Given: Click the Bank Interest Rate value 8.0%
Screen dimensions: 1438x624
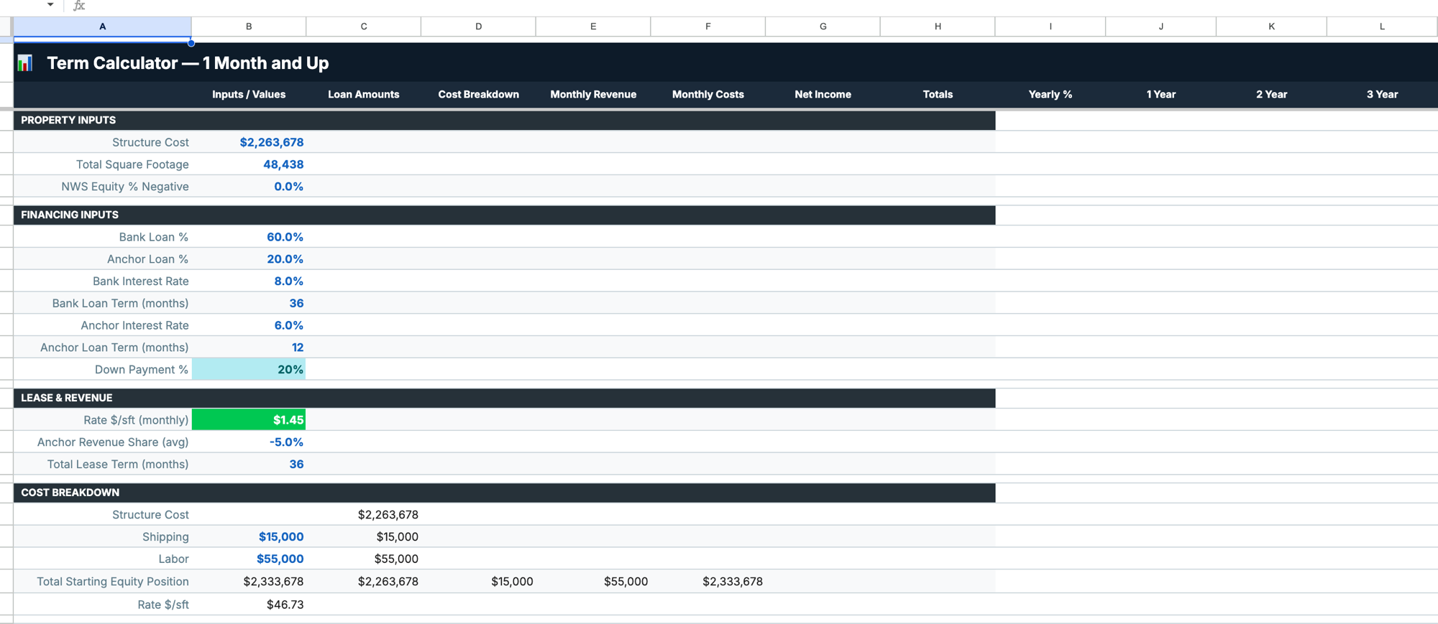Looking at the screenshot, I should 288,281.
